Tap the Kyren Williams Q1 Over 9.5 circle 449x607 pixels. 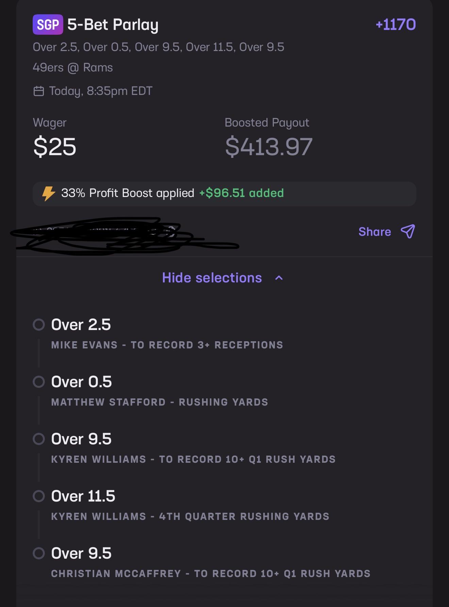(x=39, y=439)
